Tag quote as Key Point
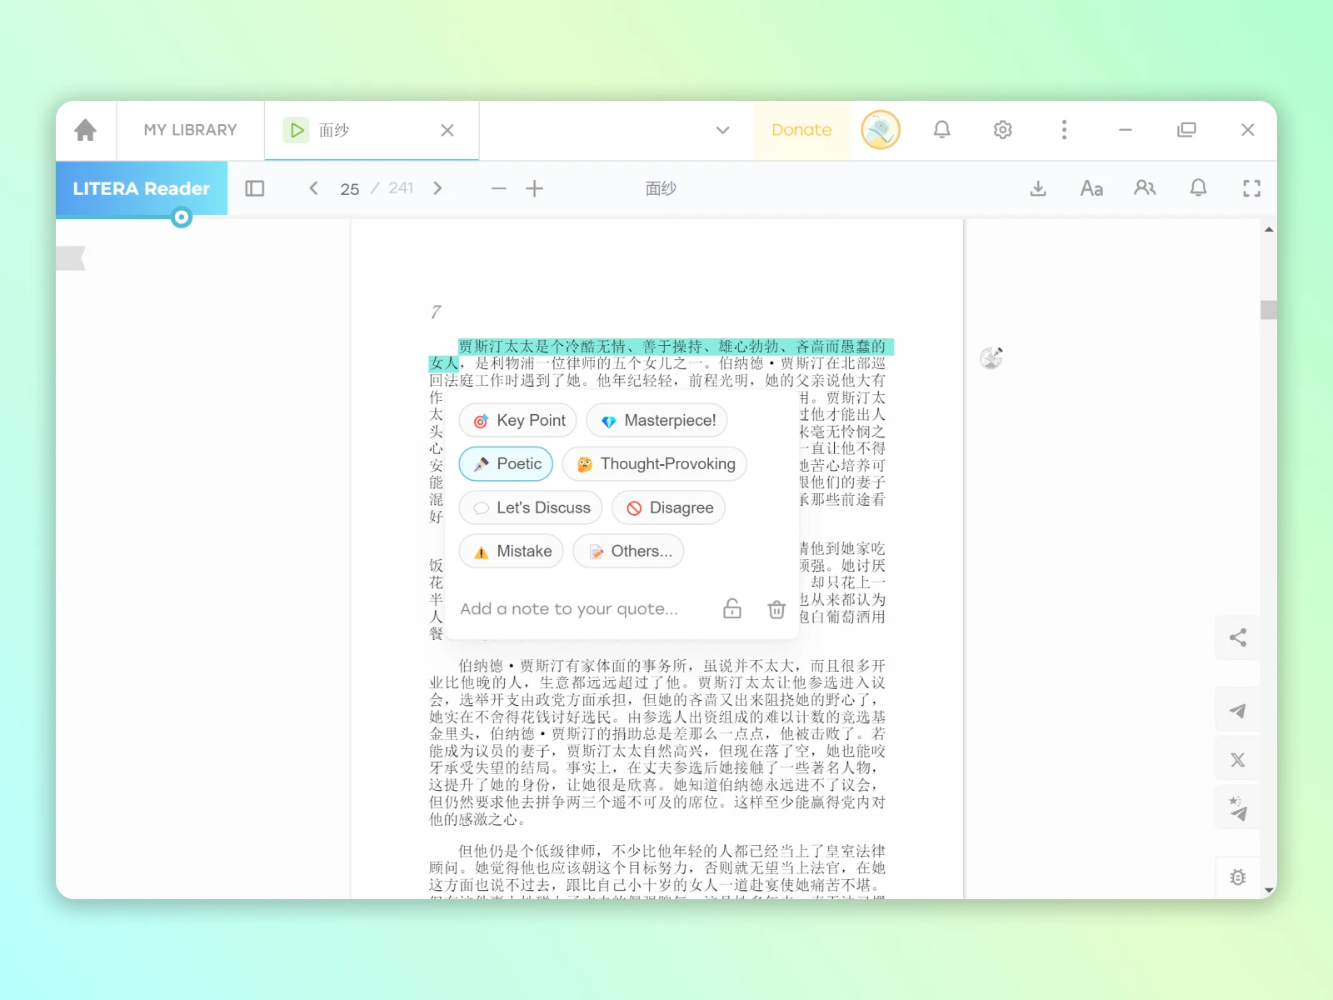The width and height of the screenshot is (1333, 1000). tap(518, 421)
